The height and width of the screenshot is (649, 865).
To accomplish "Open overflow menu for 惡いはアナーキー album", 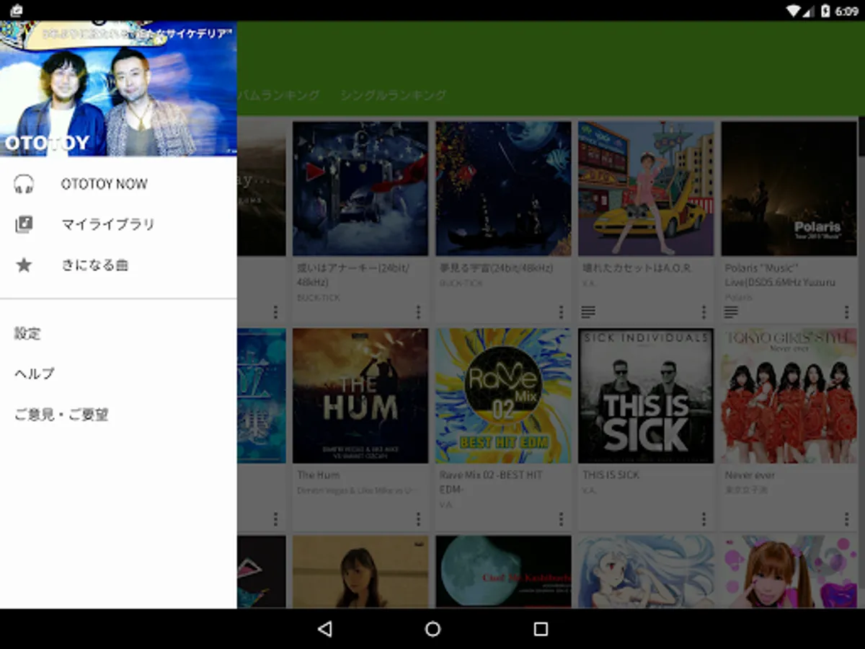I will 418,312.
